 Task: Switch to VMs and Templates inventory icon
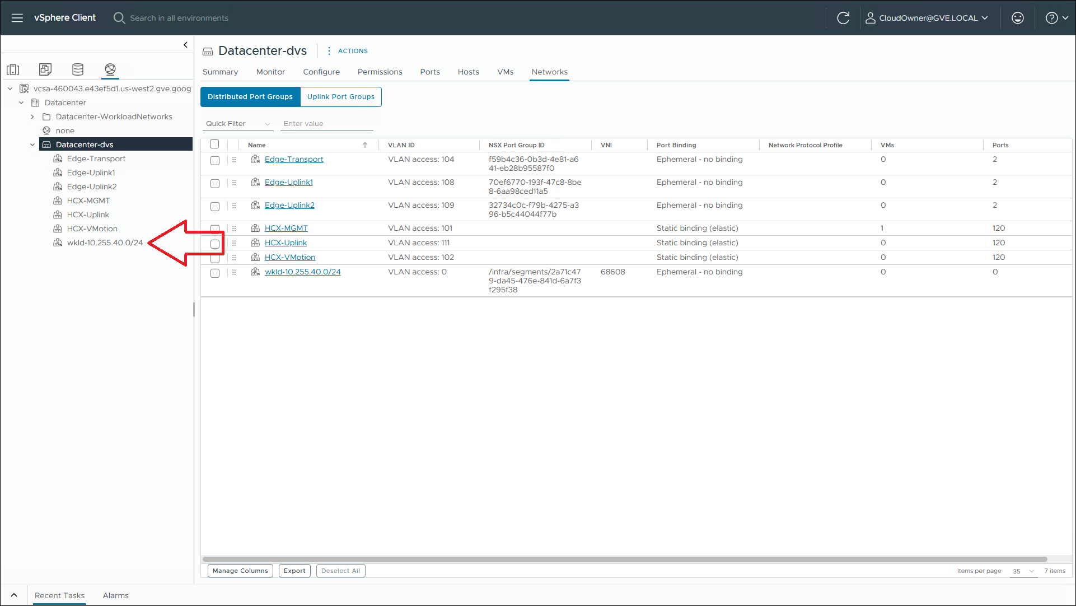pos(45,69)
